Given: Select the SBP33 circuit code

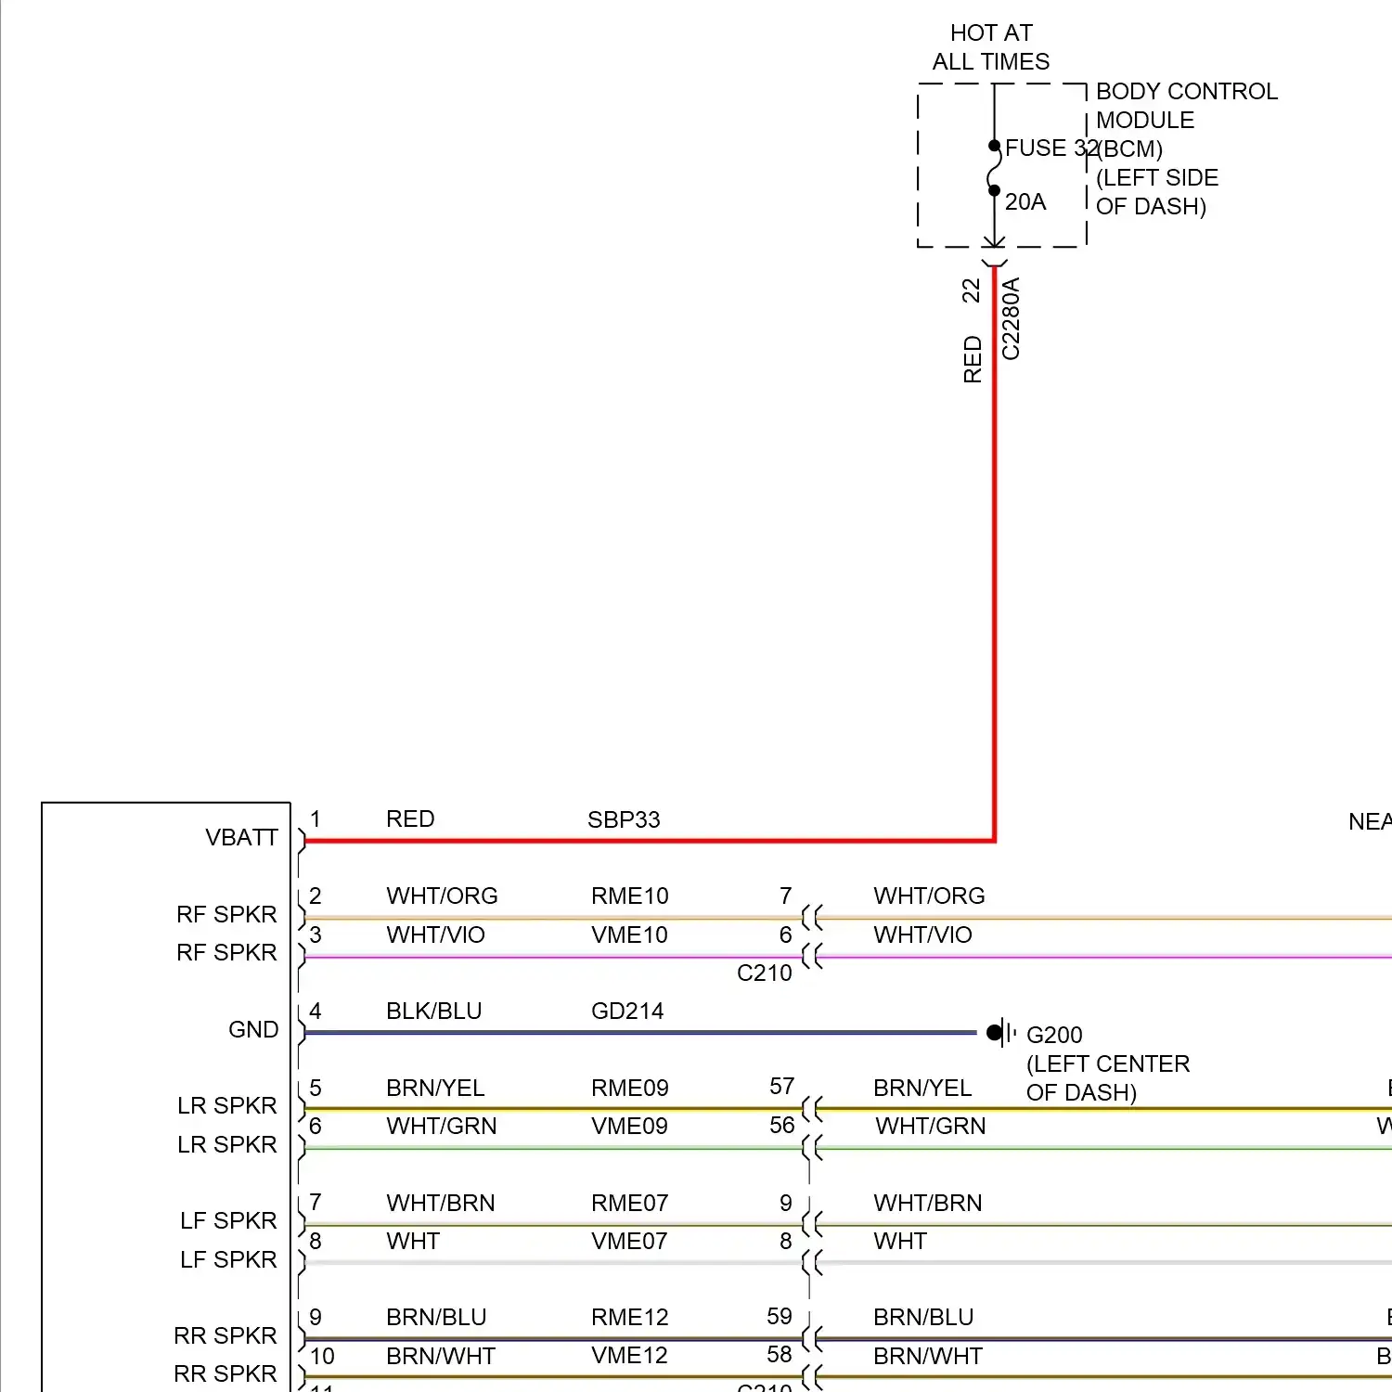Looking at the screenshot, I should (624, 820).
